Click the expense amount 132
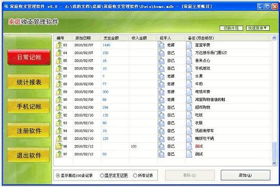This screenshot has width=280, height=187. point(105,115)
